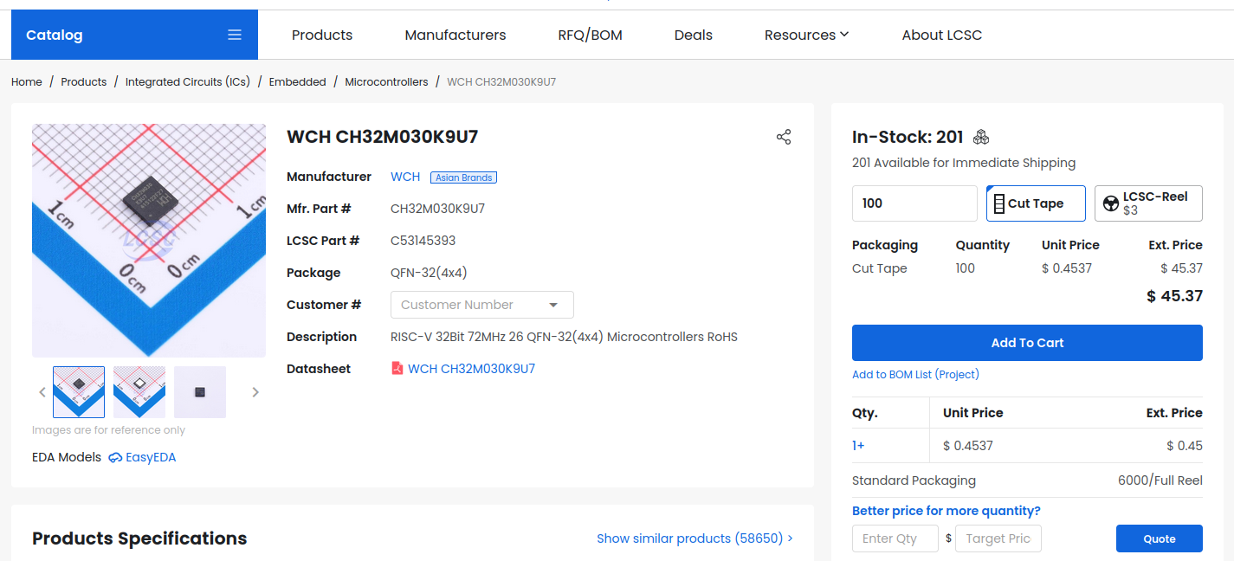Expand the Resources menu
Image resolution: width=1234 pixels, height=561 pixels.
806,35
